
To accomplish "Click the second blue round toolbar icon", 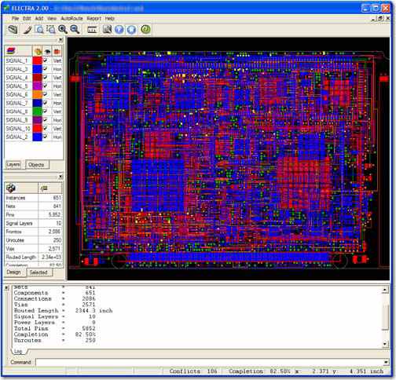I will click(131, 29).
